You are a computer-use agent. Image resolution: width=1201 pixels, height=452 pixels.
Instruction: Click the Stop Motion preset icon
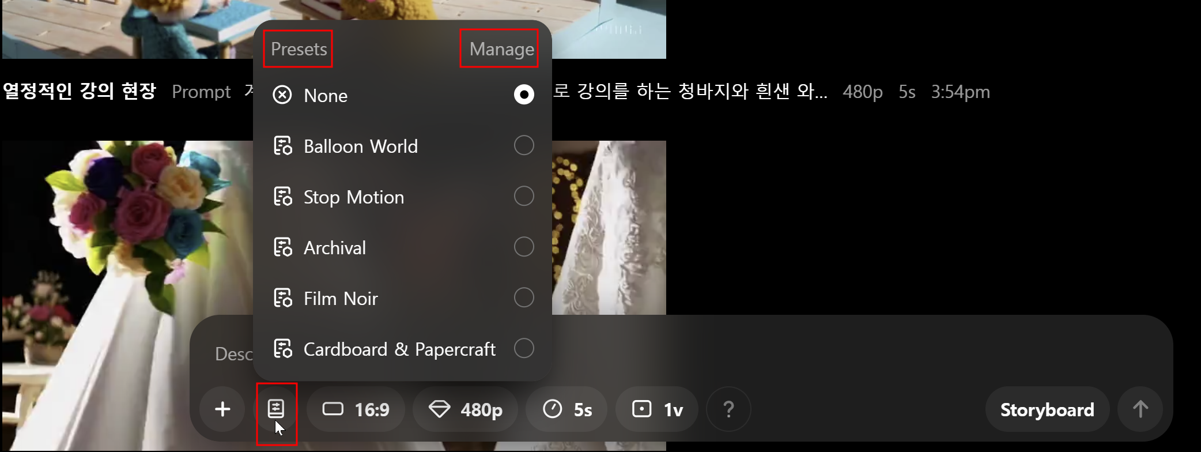(x=282, y=197)
